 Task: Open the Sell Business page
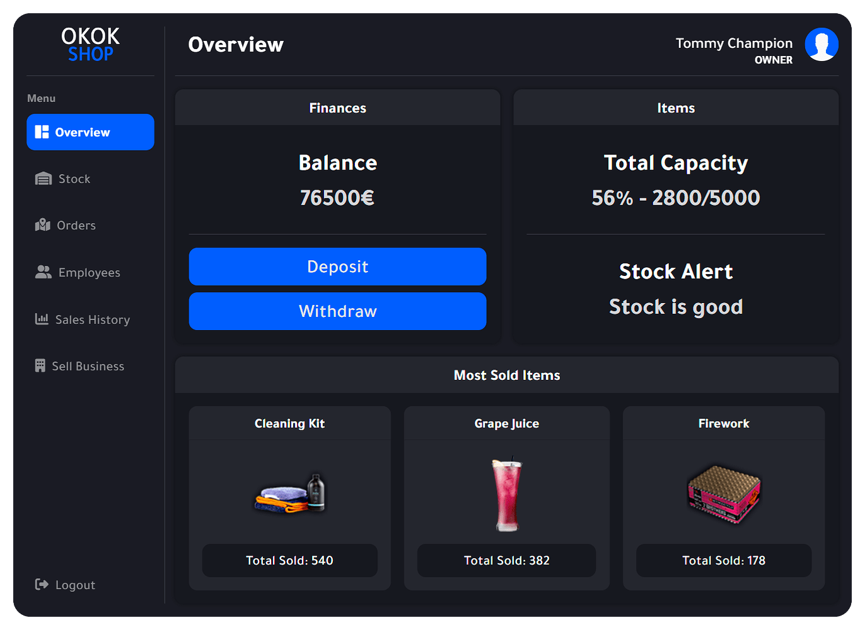pyautogui.click(x=91, y=365)
